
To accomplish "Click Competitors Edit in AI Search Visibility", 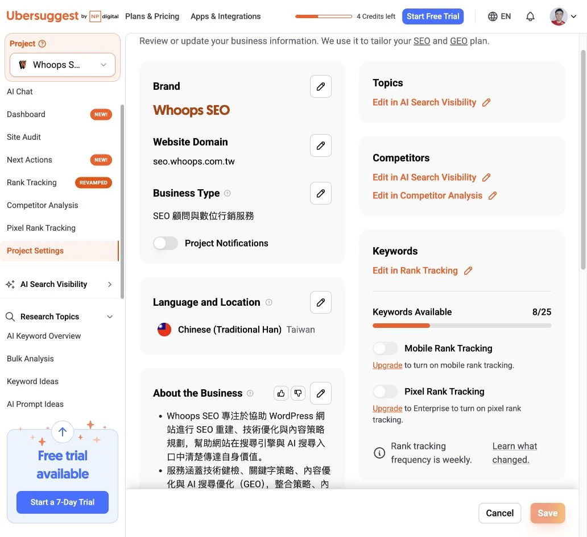I will point(431,177).
